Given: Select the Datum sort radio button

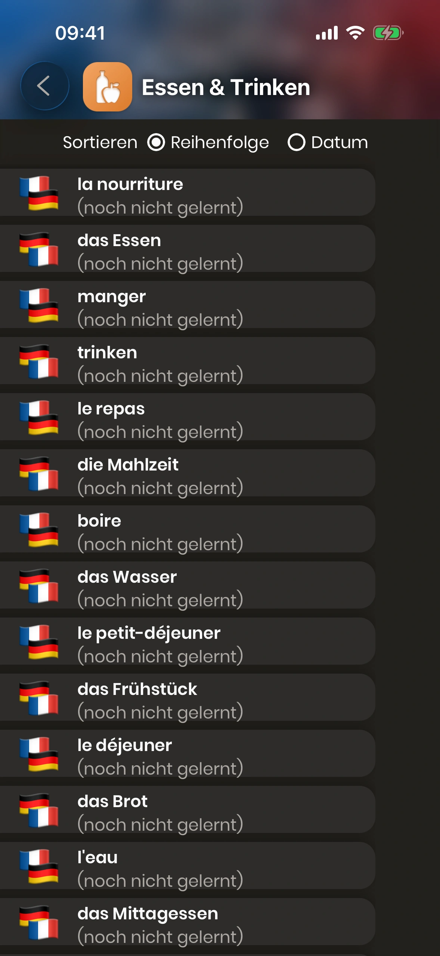Looking at the screenshot, I should [297, 143].
